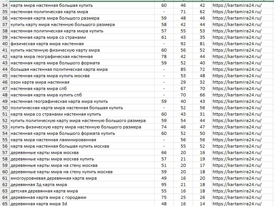This screenshot has height=206, width=274.
Task: Click value 95 in row 62
Action: pos(164,185)
